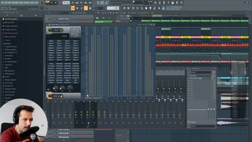Open the OPTIONS menu
The width and height of the screenshot is (252, 142).
tap(27, 3)
